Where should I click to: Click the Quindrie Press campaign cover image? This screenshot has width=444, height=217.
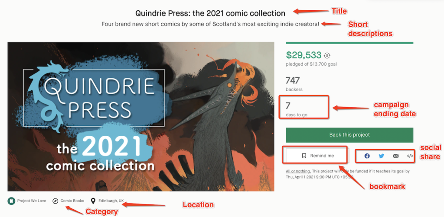click(x=141, y=116)
